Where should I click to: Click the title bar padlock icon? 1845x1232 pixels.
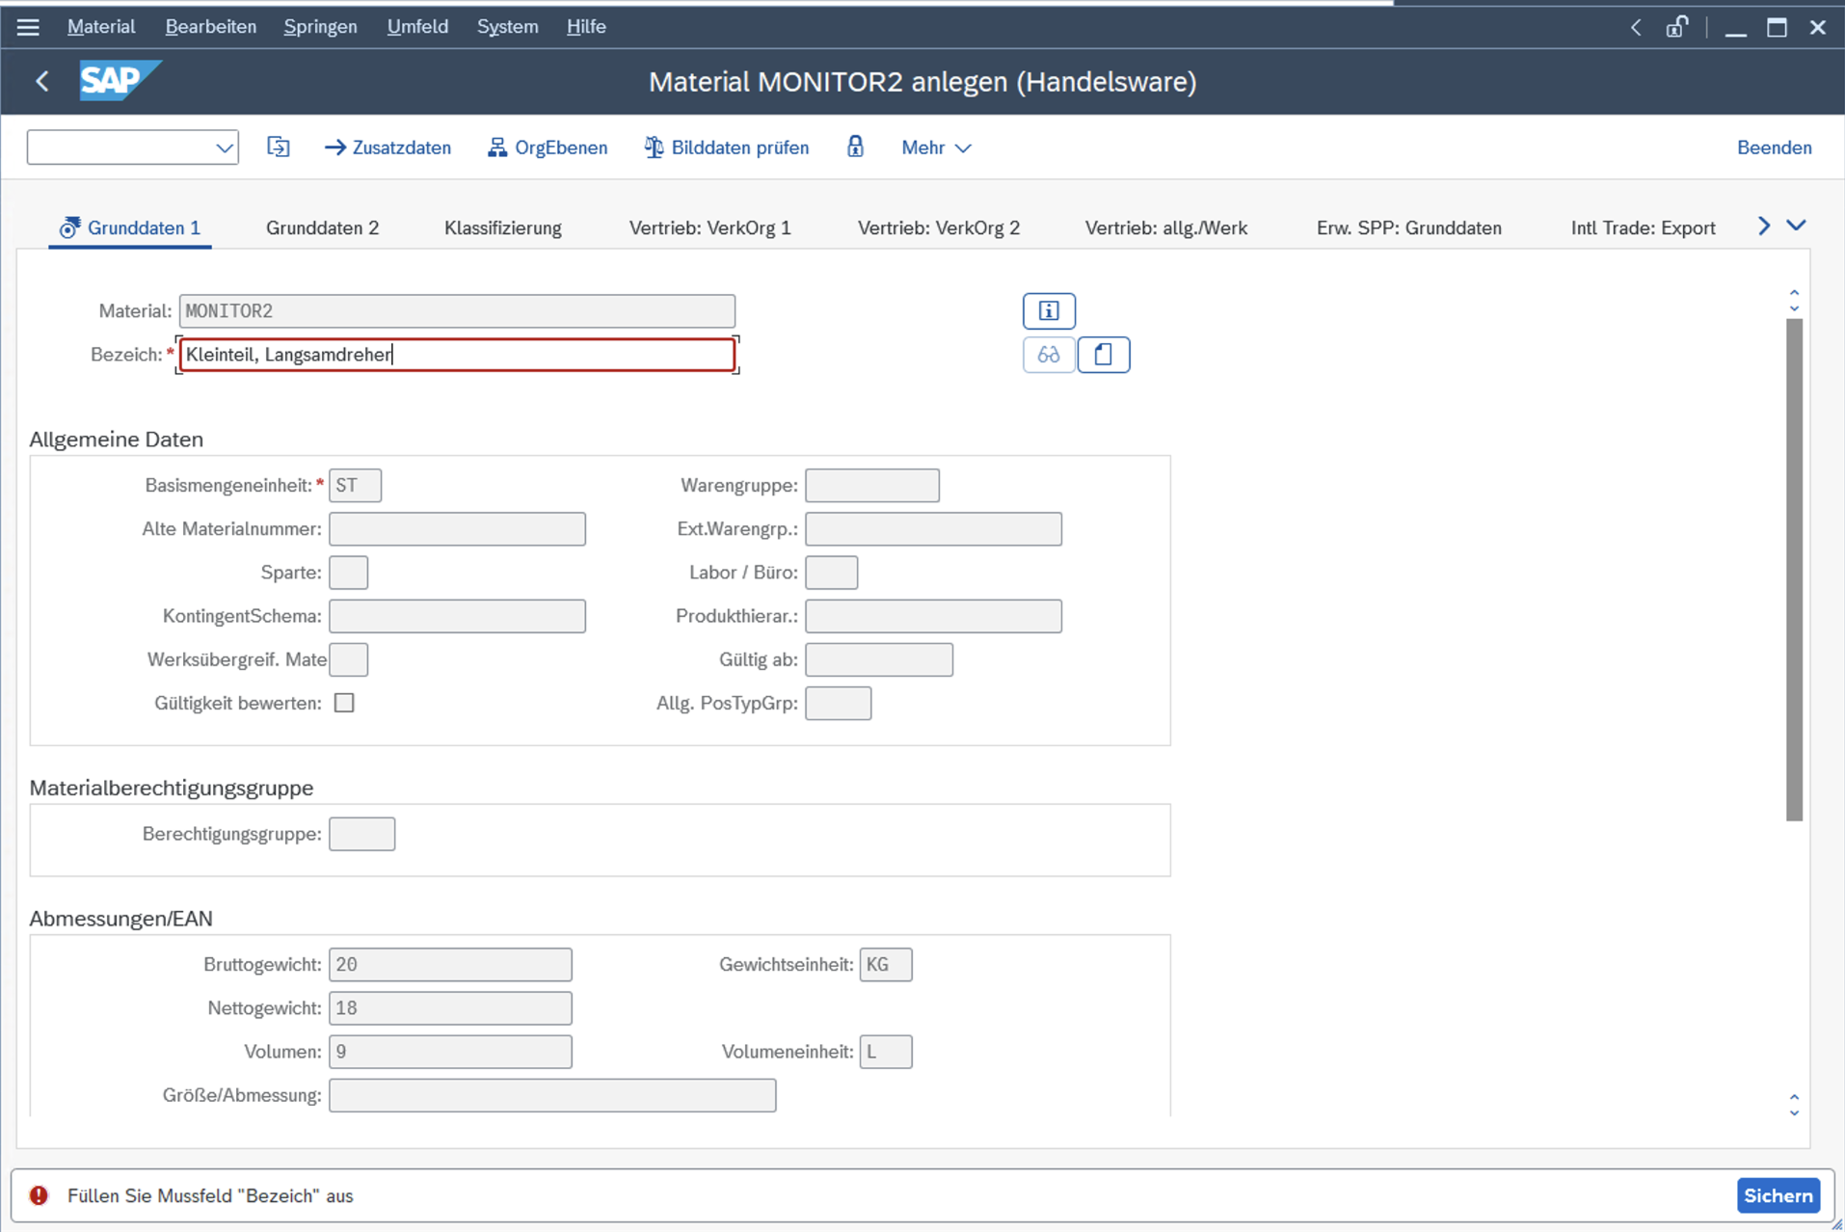(x=1677, y=27)
